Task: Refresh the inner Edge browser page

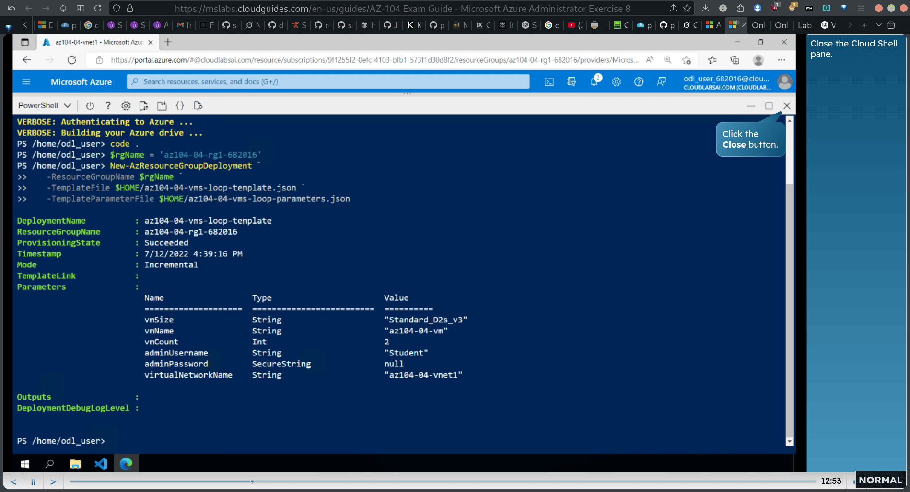Action: point(72,60)
